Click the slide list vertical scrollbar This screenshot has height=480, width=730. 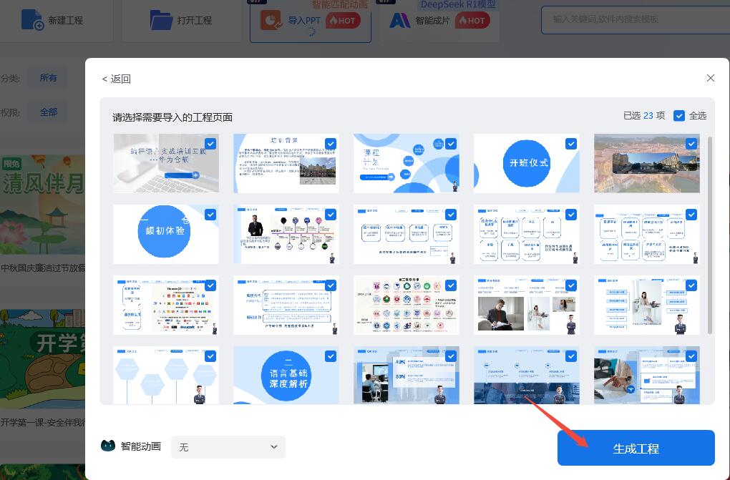709,236
